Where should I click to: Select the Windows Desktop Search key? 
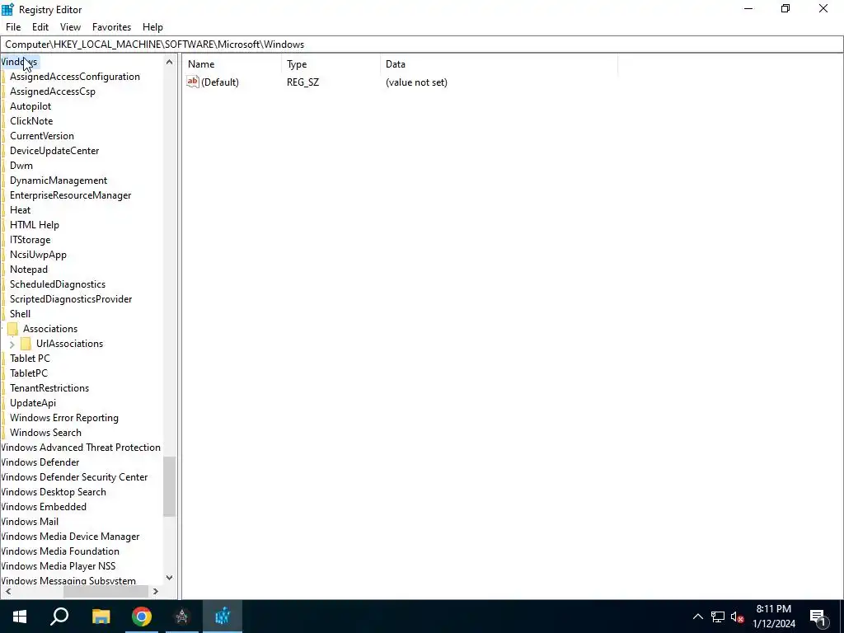tap(54, 492)
